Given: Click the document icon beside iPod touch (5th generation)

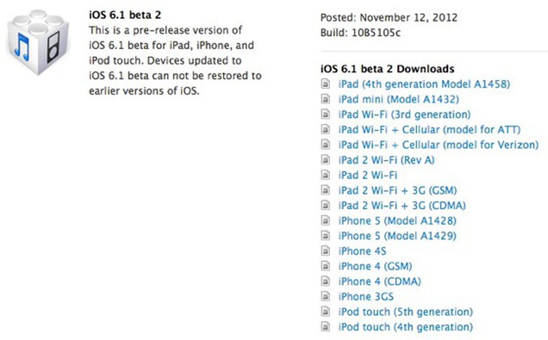Looking at the screenshot, I should pyautogui.click(x=324, y=312).
